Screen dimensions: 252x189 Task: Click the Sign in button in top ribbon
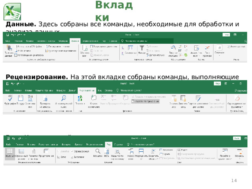pyautogui.click(x=226, y=35)
